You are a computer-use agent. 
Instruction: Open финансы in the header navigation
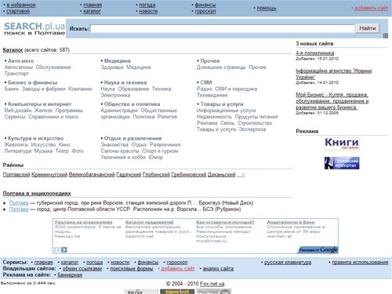click(x=205, y=5)
